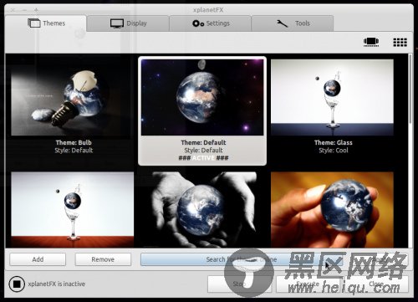Click the stop status icon beside inactive label

(x=17, y=284)
